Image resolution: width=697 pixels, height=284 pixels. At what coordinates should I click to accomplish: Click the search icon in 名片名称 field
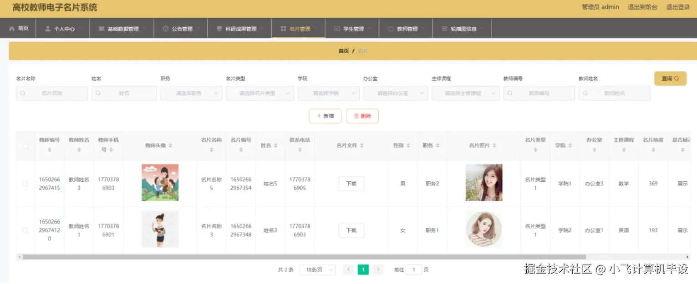pos(23,93)
